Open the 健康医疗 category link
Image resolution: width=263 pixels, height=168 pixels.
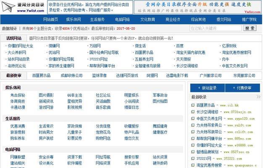[x=160, y=132]
